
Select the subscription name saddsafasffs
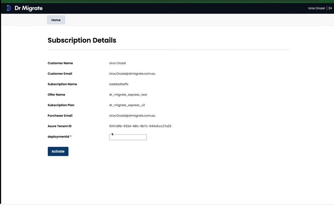119,84
